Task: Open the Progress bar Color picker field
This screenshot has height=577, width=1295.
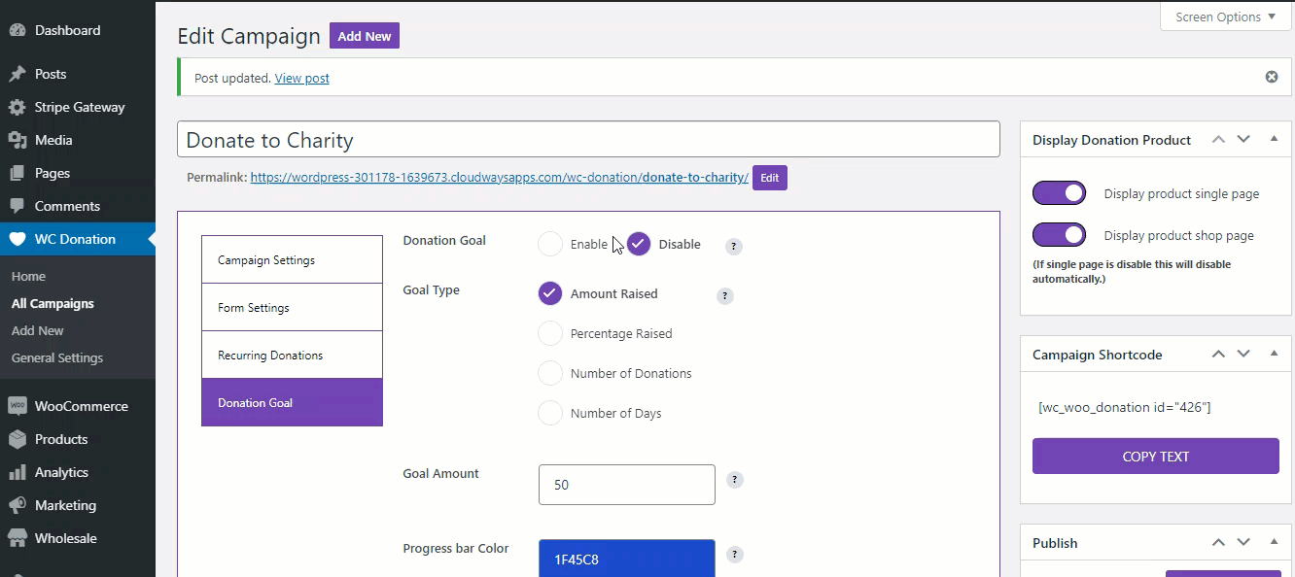Action: point(627,559)
